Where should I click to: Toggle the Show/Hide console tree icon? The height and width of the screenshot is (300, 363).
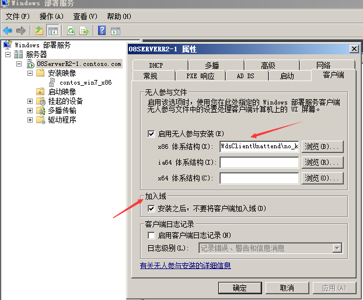click(x=53, y=30)
